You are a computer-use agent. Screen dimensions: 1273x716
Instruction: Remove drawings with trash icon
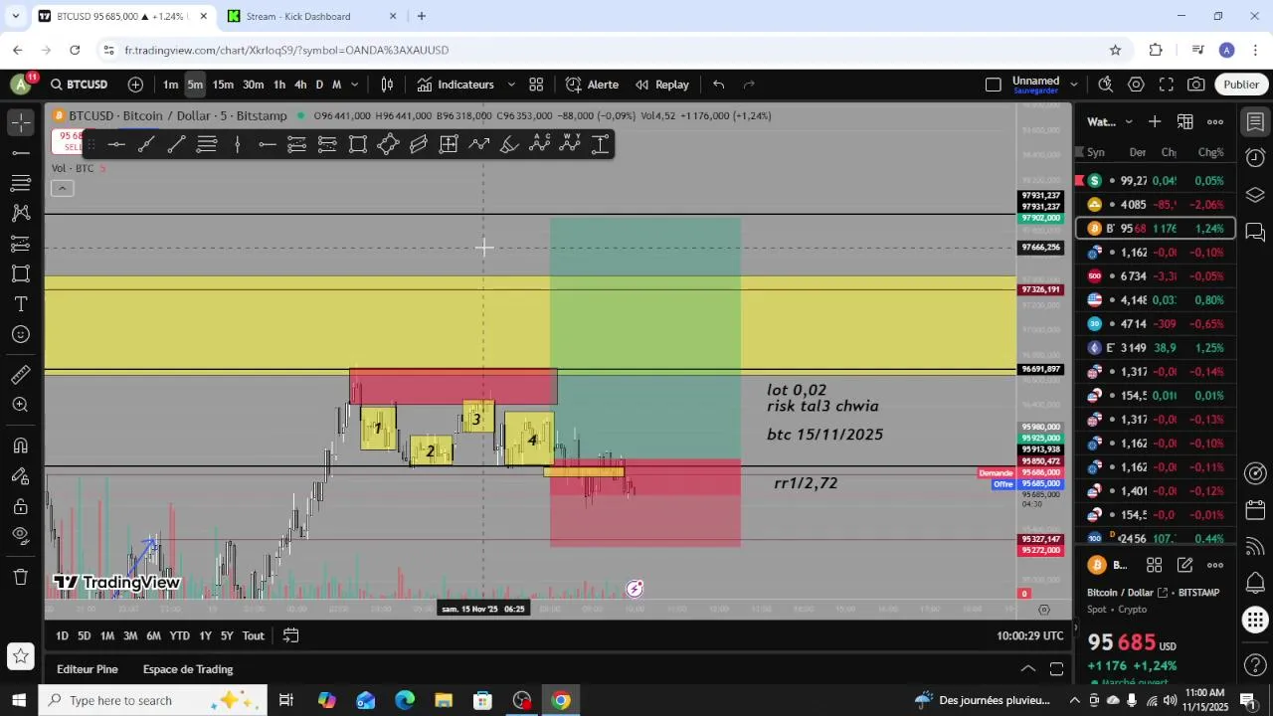point(21,576)
